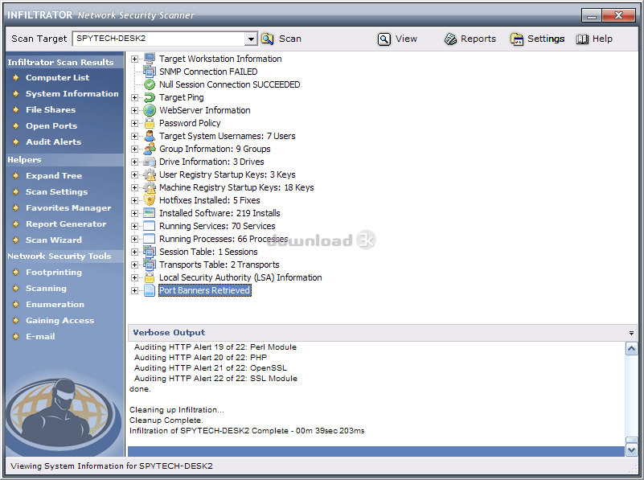Click the Drive Information drive icon

click(150, 162)
